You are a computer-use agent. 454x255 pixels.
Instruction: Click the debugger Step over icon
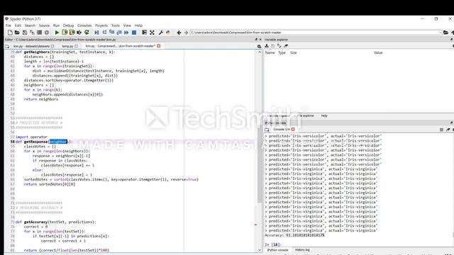click(x=104, y=33)
